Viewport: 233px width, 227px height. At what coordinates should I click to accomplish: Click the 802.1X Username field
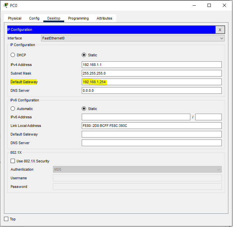137,178
